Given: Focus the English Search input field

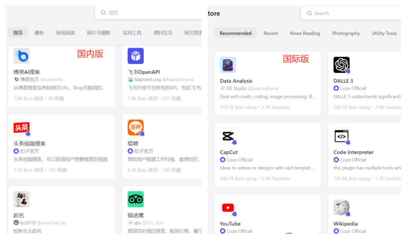Looking at the screenshot, I should 351,13.
